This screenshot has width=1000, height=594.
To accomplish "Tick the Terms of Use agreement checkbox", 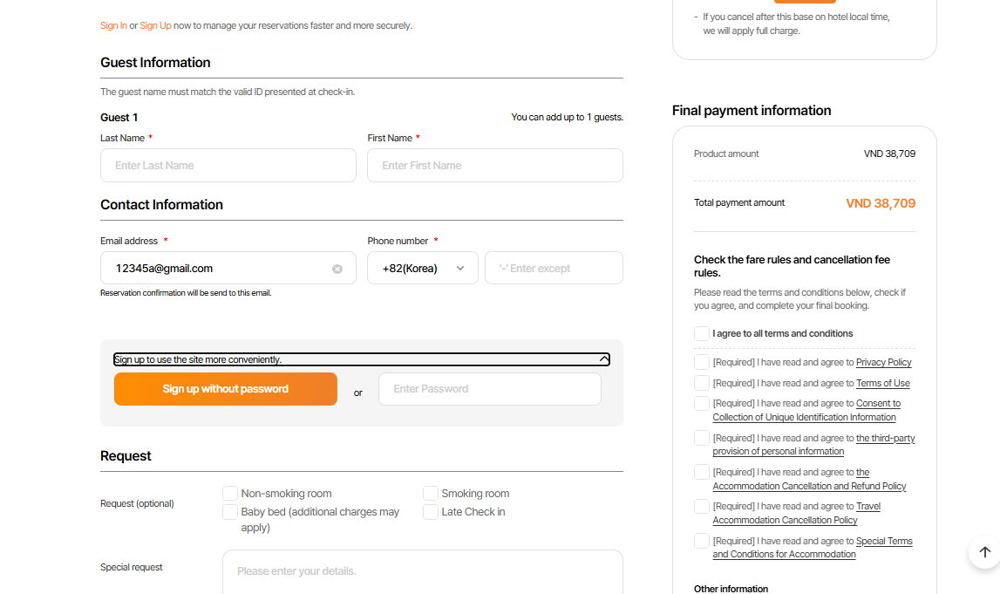I will [x=702, y=383].
